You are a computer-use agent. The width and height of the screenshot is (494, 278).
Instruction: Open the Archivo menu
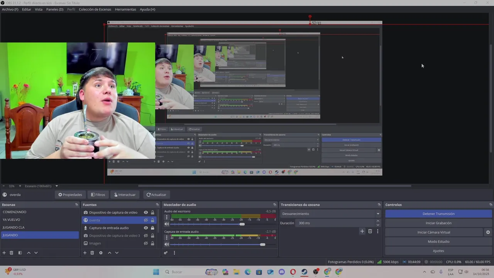(x=10, y=9)
